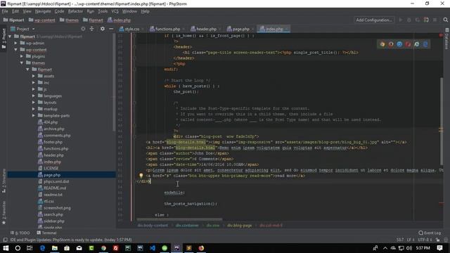Open Windows notification center
450x253 pixels.
439,248
